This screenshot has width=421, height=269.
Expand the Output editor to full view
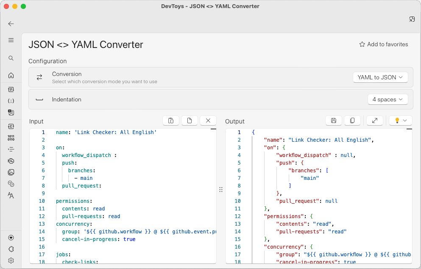click(375, 121)
